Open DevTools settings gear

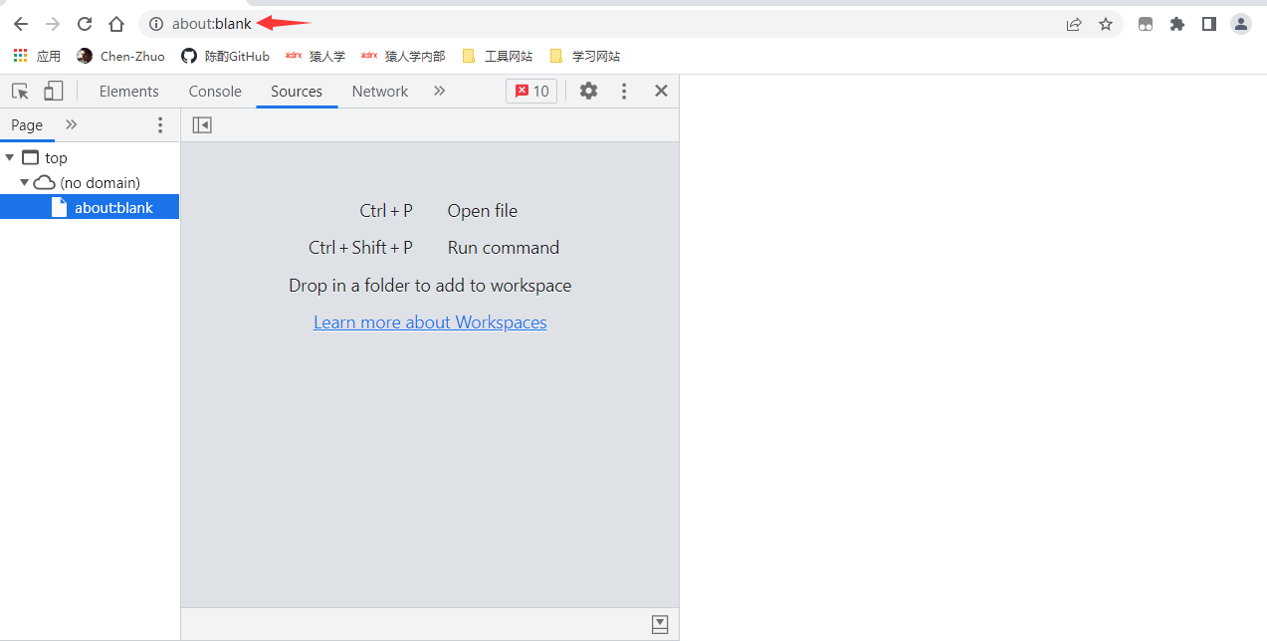coord(588,92)
